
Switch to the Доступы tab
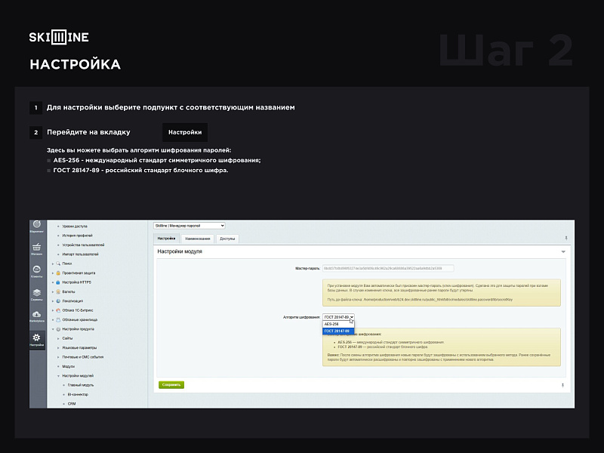point(227,239)
